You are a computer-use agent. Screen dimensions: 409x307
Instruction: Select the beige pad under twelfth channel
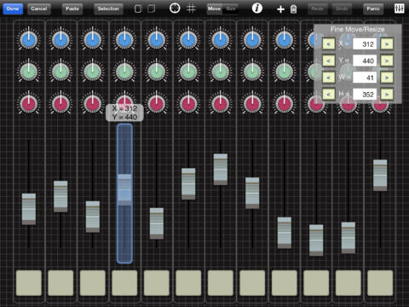[380, 283]
